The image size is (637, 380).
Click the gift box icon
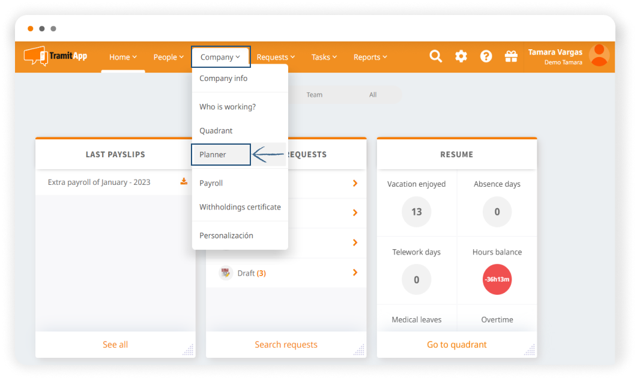click(x=511, y=56)
